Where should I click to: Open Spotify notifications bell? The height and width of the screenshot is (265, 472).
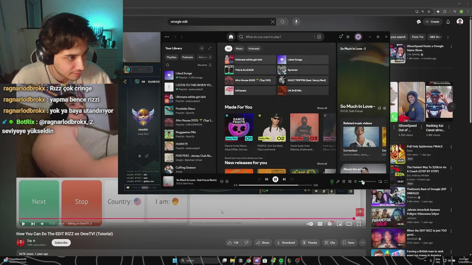[x=340, y=37]
